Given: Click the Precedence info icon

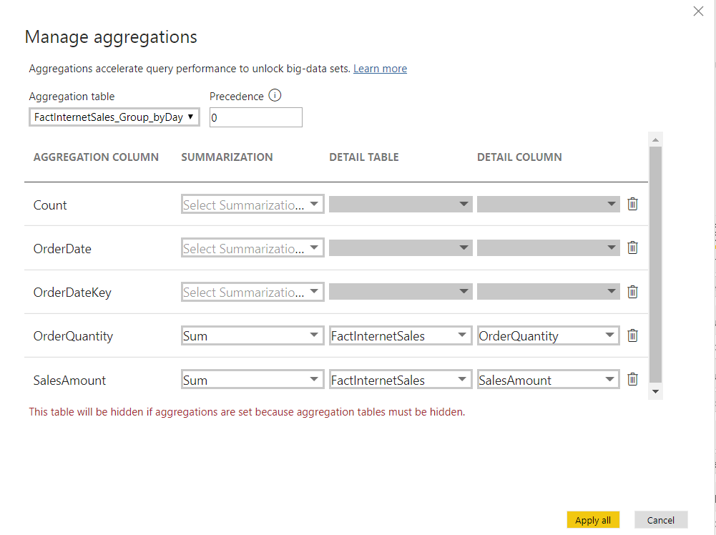Looking at the screenshot, I should click(275, 95).
